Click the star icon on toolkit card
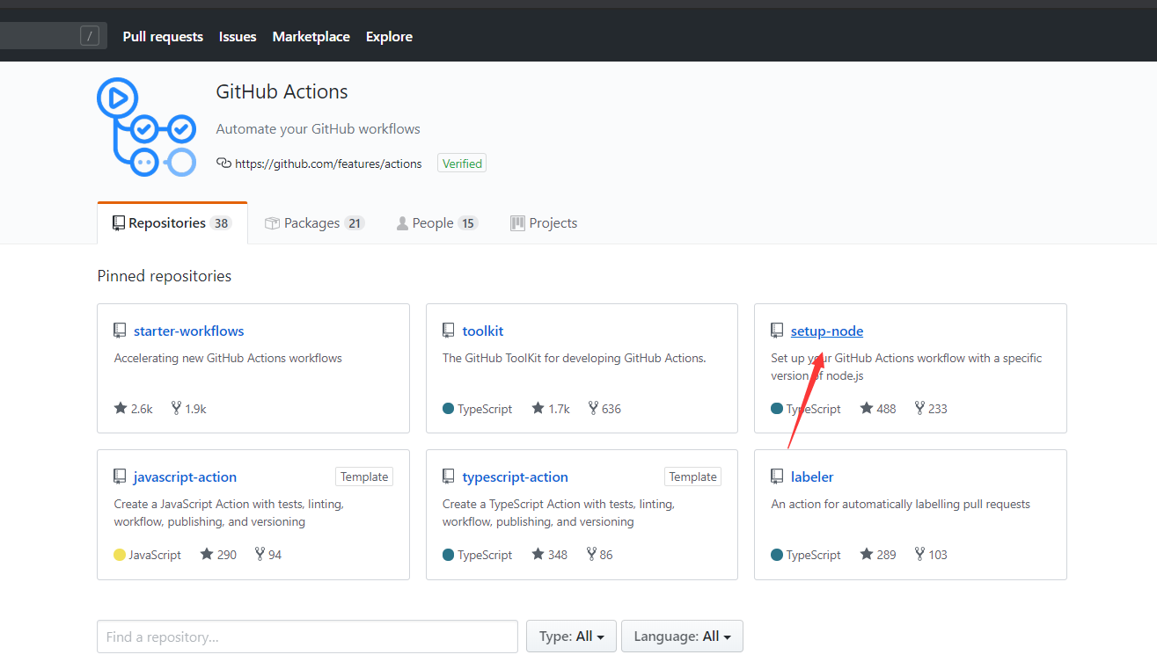Viewport: 1157px width, 662px height. point(538,408)
